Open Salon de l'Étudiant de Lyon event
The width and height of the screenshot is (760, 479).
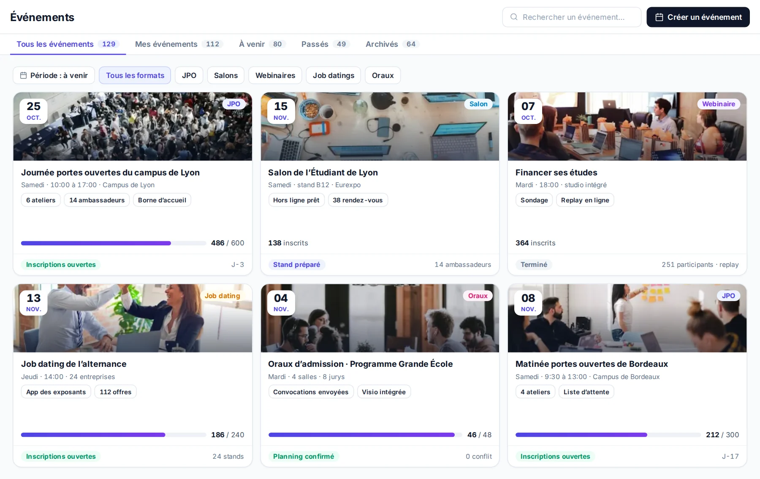click(x=323, y=172)
